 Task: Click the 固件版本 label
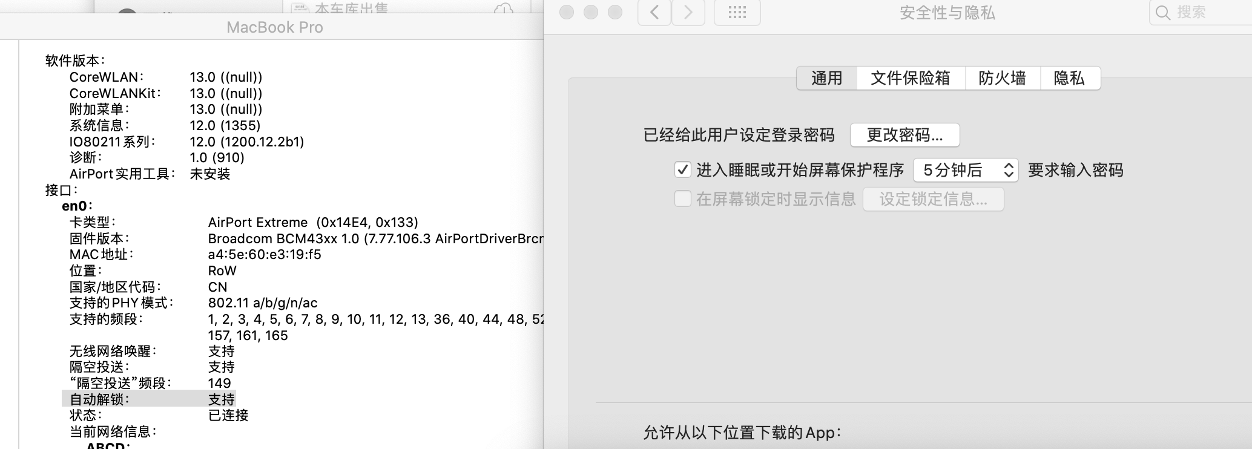point(99,238)
